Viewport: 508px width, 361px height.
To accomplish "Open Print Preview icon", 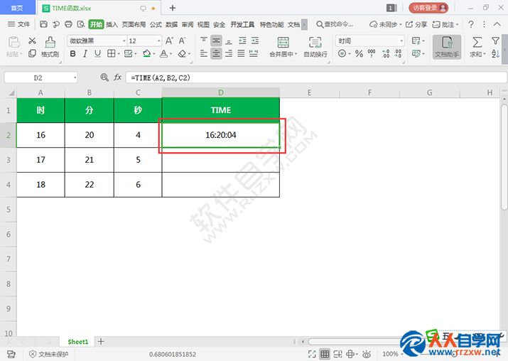I will click(x=81, y=24).
